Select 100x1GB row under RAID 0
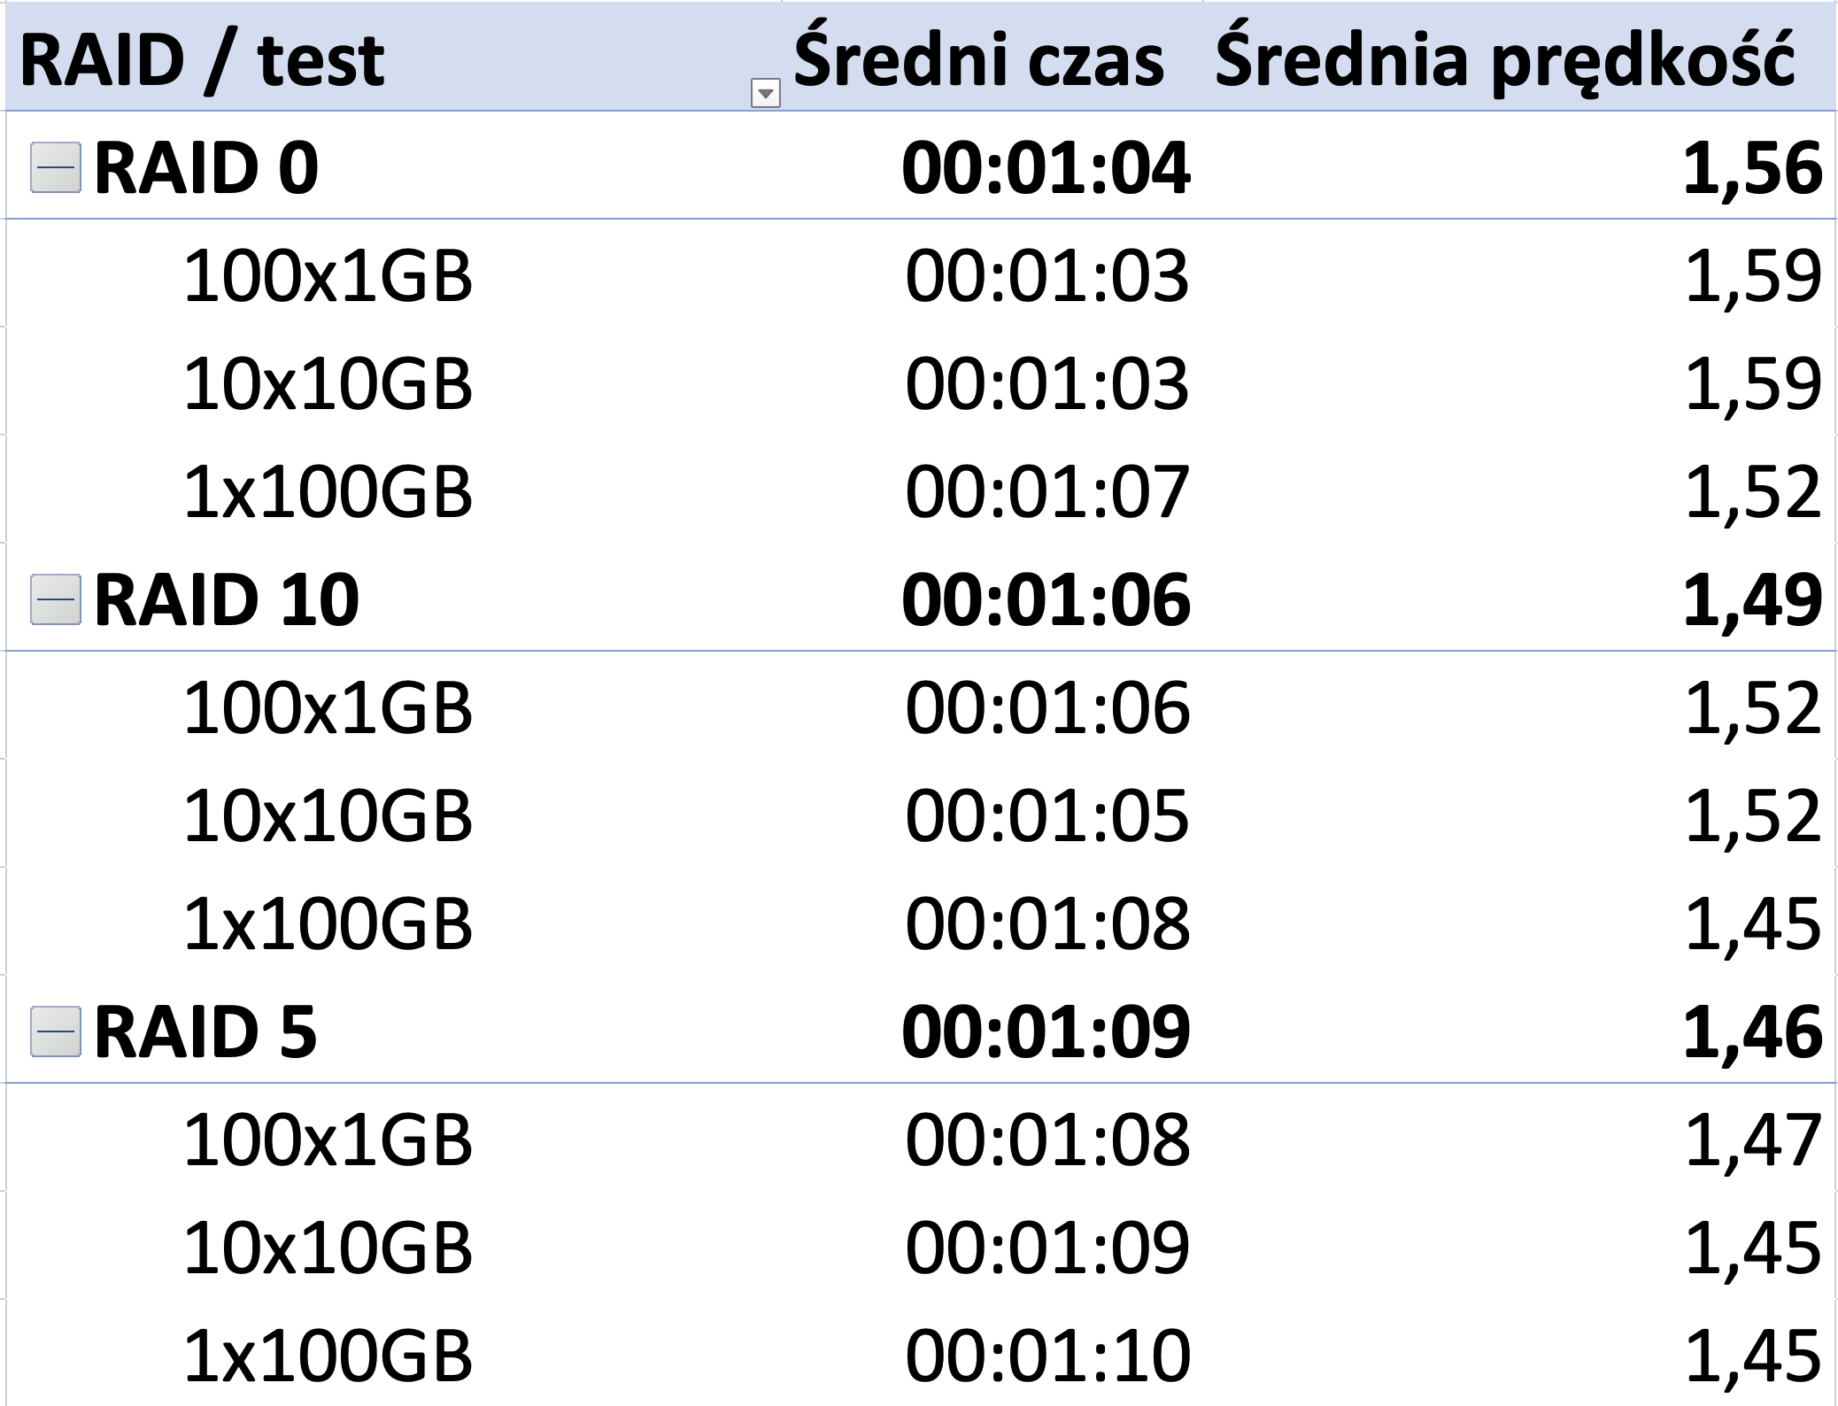 coord(328,276)
